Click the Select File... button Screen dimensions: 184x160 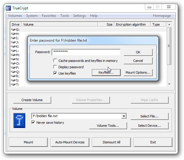(149, 116)
